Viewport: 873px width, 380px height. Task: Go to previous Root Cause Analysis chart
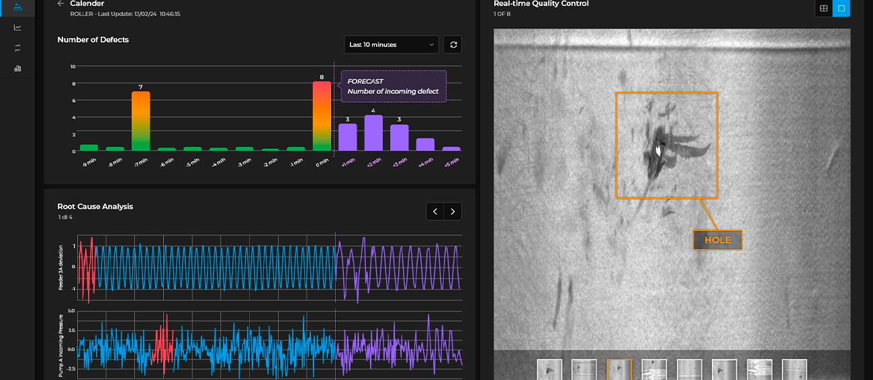click(435, 211)
